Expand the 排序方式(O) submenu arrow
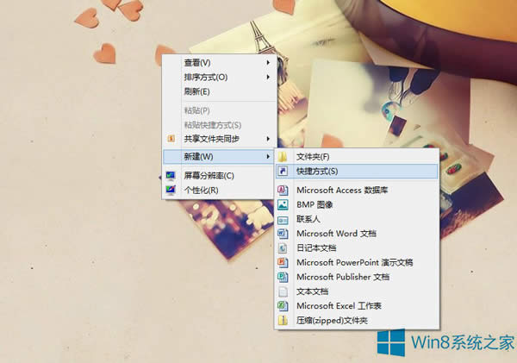 pos(268,77)
